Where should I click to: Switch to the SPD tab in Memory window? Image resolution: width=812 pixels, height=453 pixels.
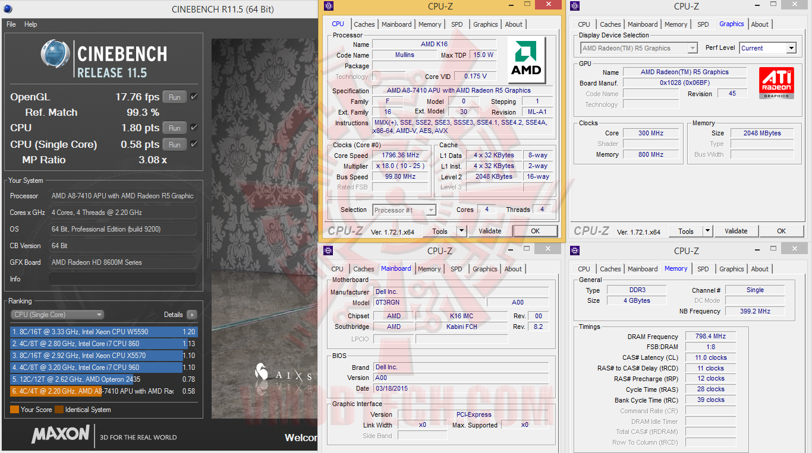pyautogui.click(x=703, y=269)
